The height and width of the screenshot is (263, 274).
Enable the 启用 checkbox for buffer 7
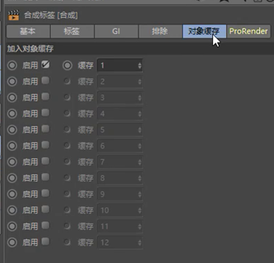(x=46, y=161)
